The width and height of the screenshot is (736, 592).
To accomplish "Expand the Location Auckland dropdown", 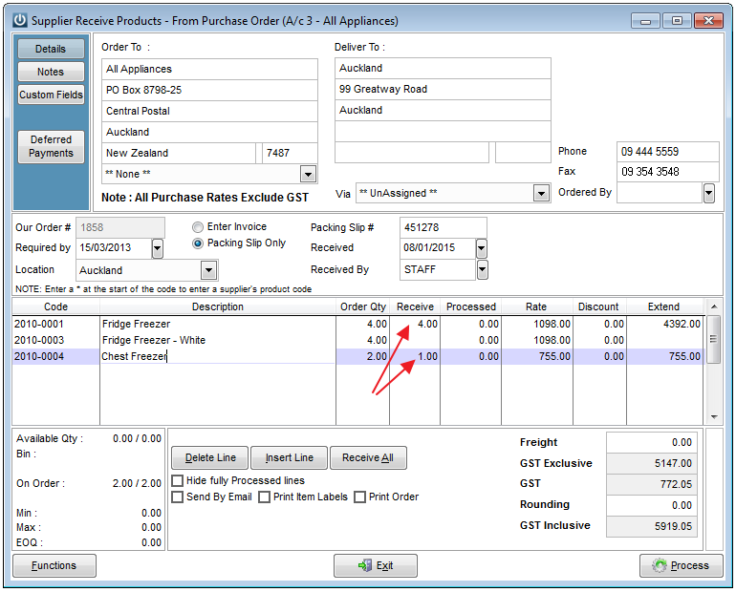I will coord(208,270).
